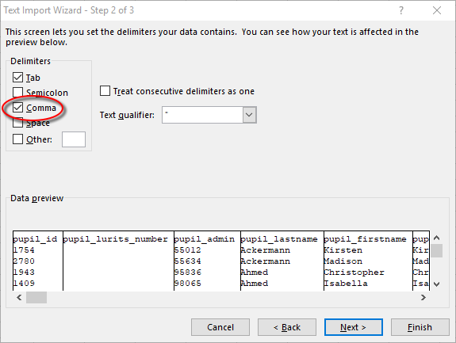Screen dimensions: 456x343
Task: Click the name Isabella in preview
Action: pos(346,283)
